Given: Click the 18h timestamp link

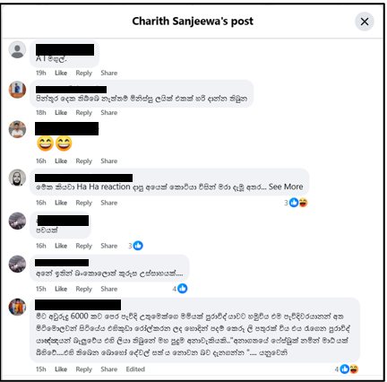Looking at the screenshot, I should coord(41,113).
